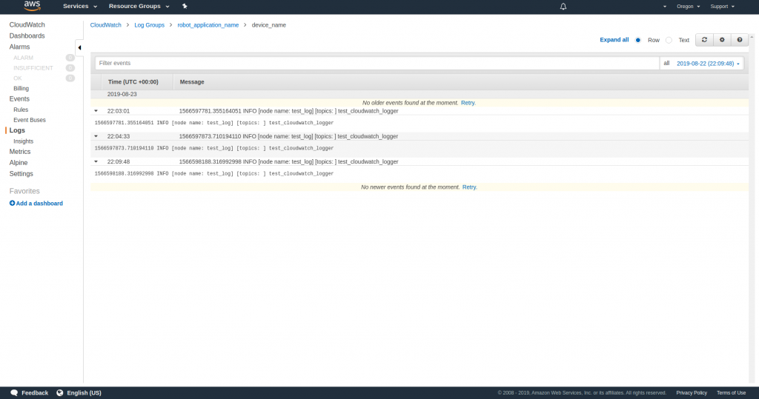Click the Time (UTC +00:00) column header
759x399 pixels.
click(x=133, y=81)
